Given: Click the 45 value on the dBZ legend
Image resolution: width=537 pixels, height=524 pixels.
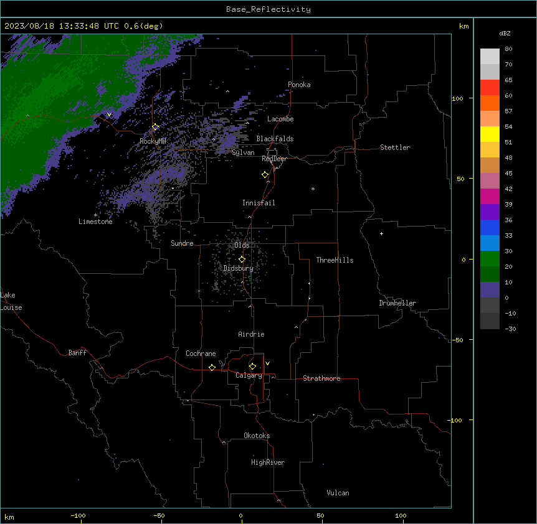Looking at the screenshot, I should pos(508,174).
